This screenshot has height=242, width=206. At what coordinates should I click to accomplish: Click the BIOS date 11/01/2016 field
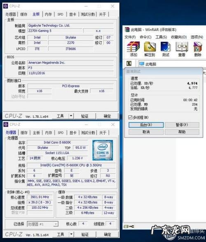pos(70,73)
